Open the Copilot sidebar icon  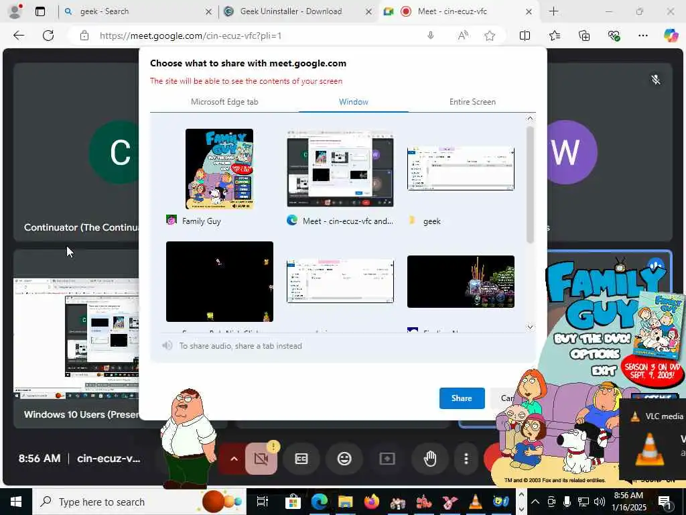pos(671,36)
